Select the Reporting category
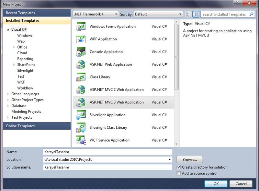The height and width of the screenshot is (191, 259). (25, 59)
